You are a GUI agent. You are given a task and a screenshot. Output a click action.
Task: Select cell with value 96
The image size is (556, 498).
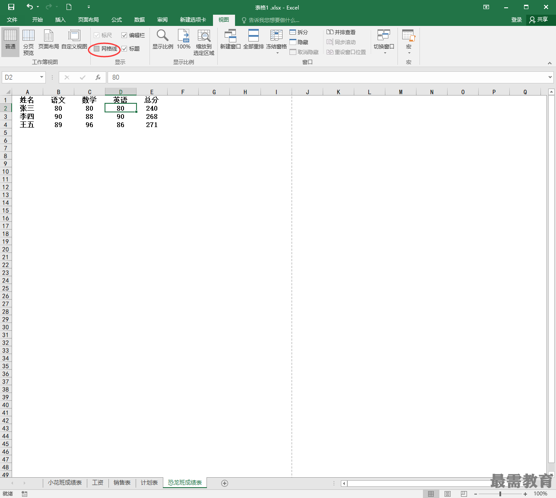89,124
